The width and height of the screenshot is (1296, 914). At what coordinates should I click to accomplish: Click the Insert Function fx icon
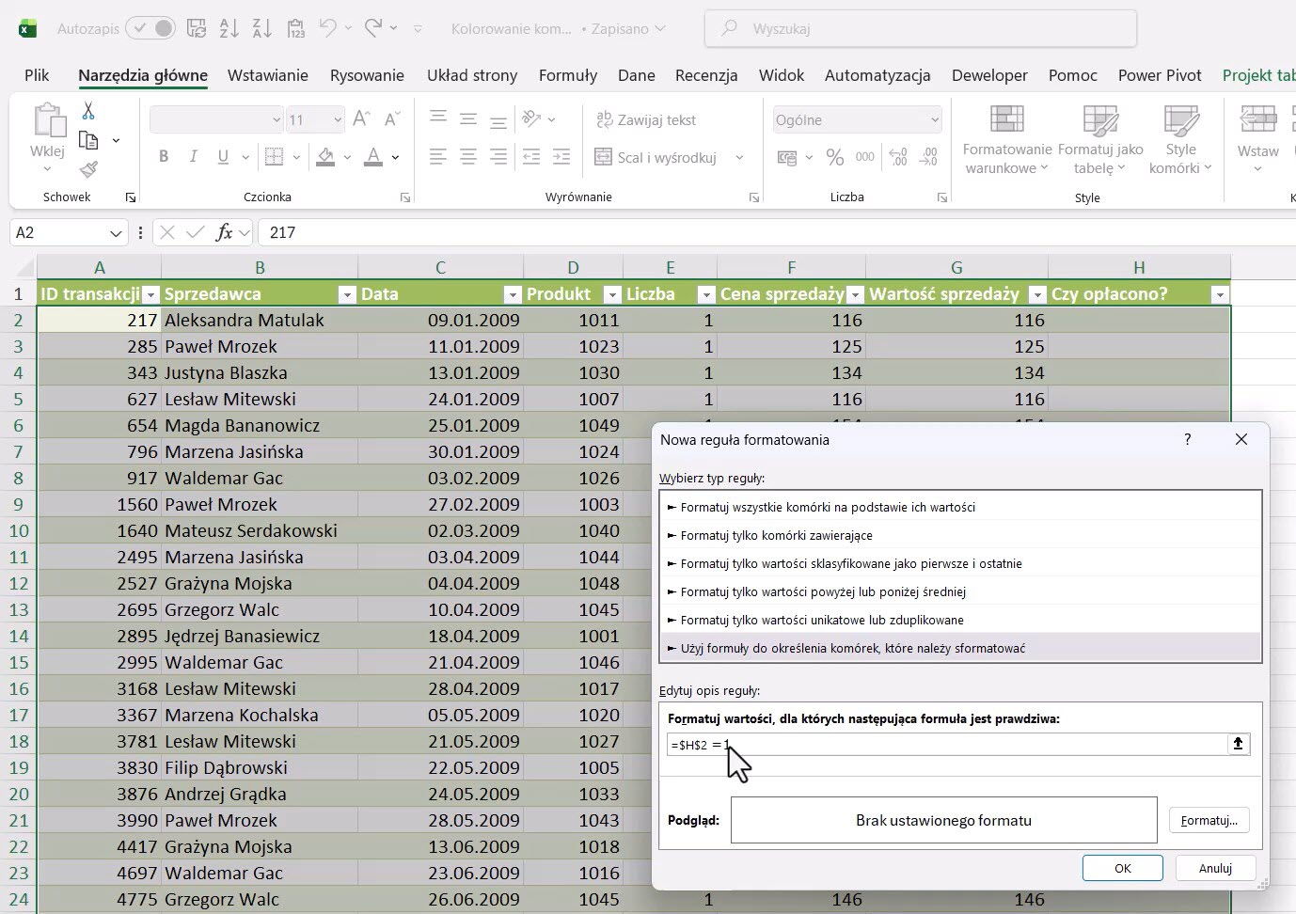224,232
